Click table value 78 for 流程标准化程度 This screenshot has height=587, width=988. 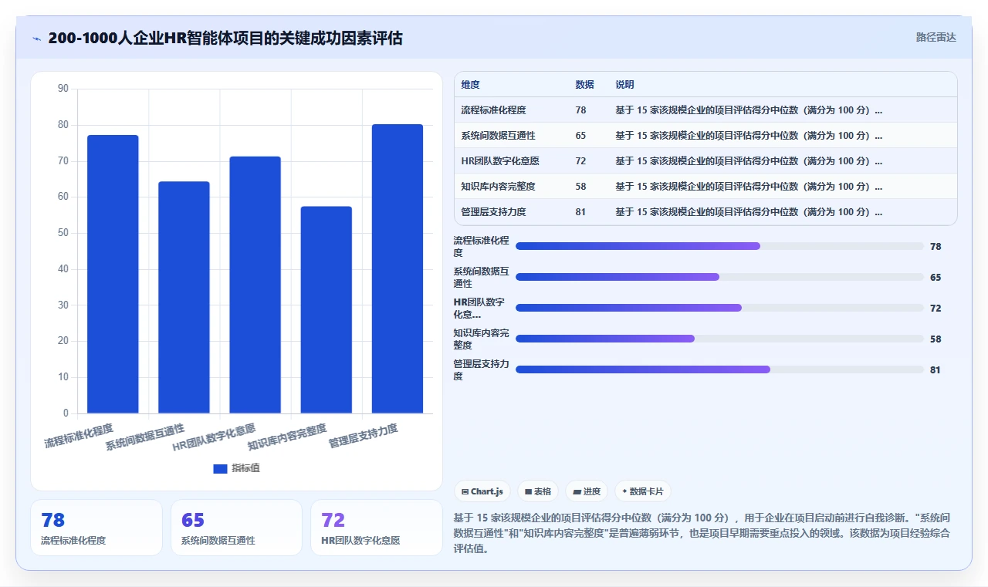pos(580,110)
